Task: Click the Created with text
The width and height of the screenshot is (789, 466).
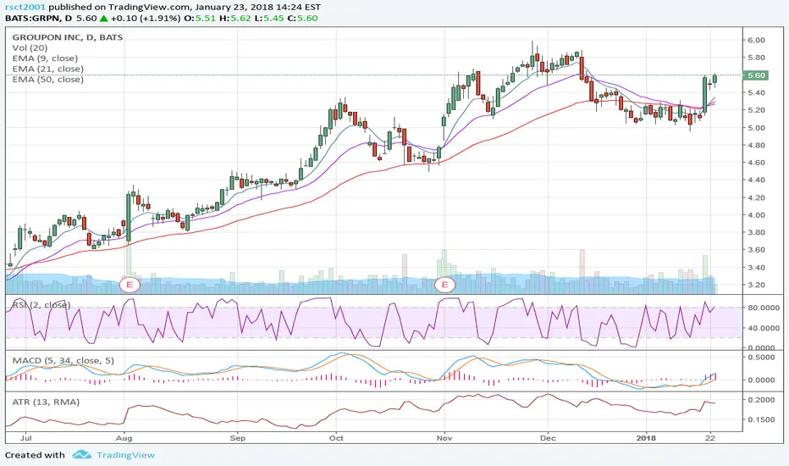Action: tap(35, 455)
